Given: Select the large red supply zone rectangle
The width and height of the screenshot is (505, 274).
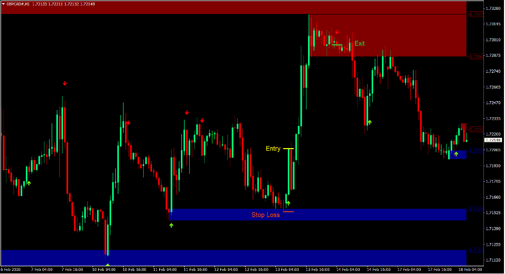Looking at the screenshot, I should pyautogui.click(x=388, y=35).
